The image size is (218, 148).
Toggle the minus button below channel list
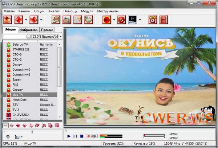point(6,126)
